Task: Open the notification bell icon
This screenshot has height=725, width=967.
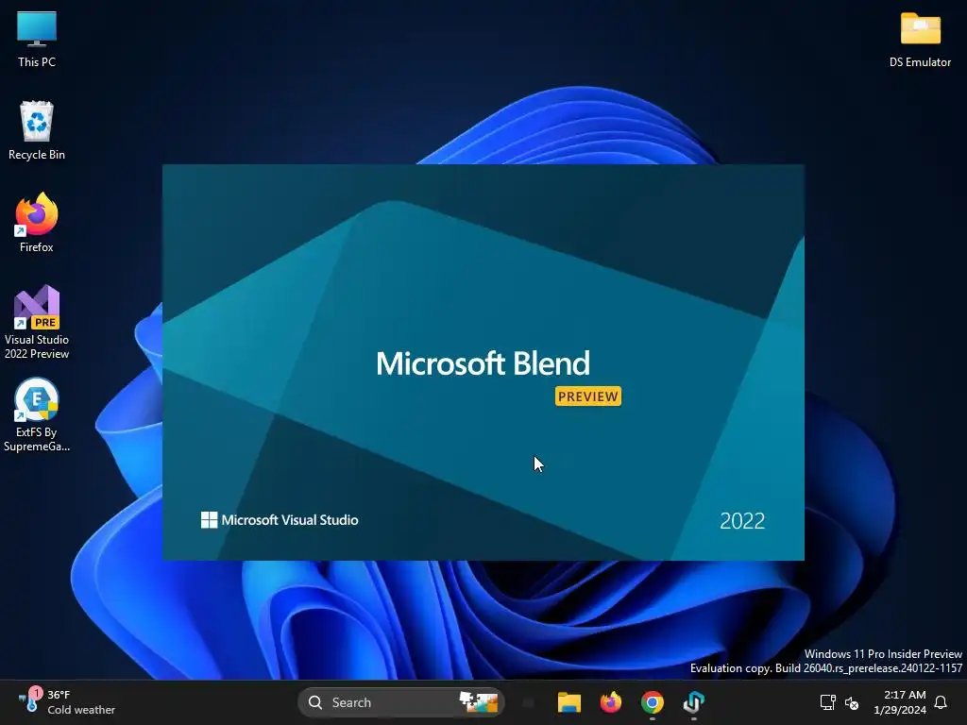Action: (x=941, y=702)
